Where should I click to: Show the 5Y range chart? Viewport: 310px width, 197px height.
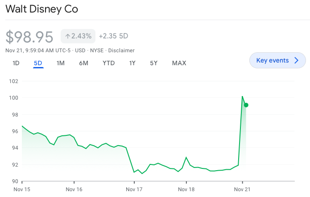[153, 63]
